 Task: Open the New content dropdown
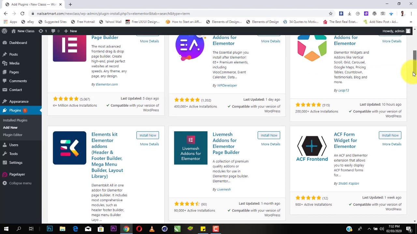point(70,31)
